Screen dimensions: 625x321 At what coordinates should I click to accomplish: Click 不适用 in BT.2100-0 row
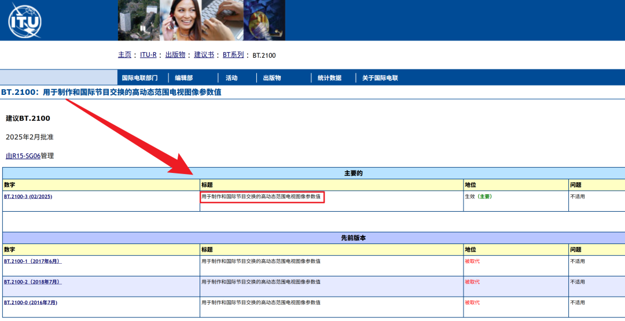pyautogui.click(x=578, y=302)
